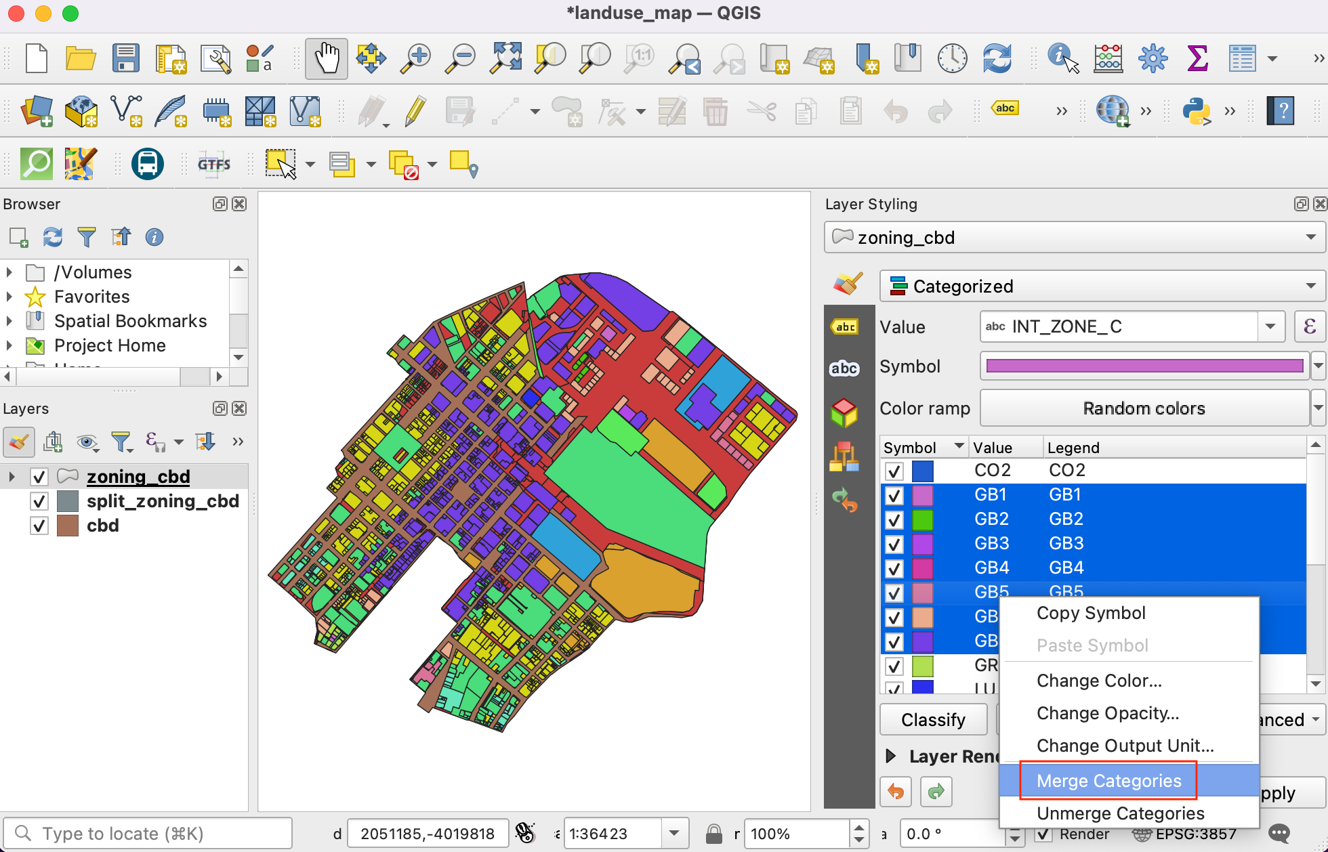Click the Zoom Full extent icon
Image resolution: width=1328 pixels, height=852 pixels.
pyautogui.click(x=506, y=58)
